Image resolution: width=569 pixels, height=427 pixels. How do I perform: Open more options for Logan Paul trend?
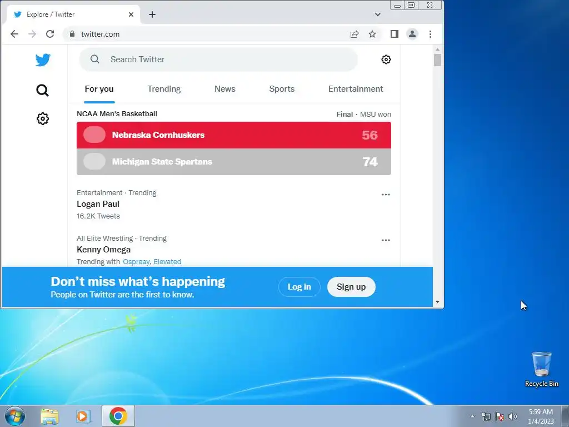click(386, 195)
